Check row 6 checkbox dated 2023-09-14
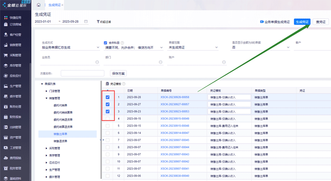 [108, 133]
